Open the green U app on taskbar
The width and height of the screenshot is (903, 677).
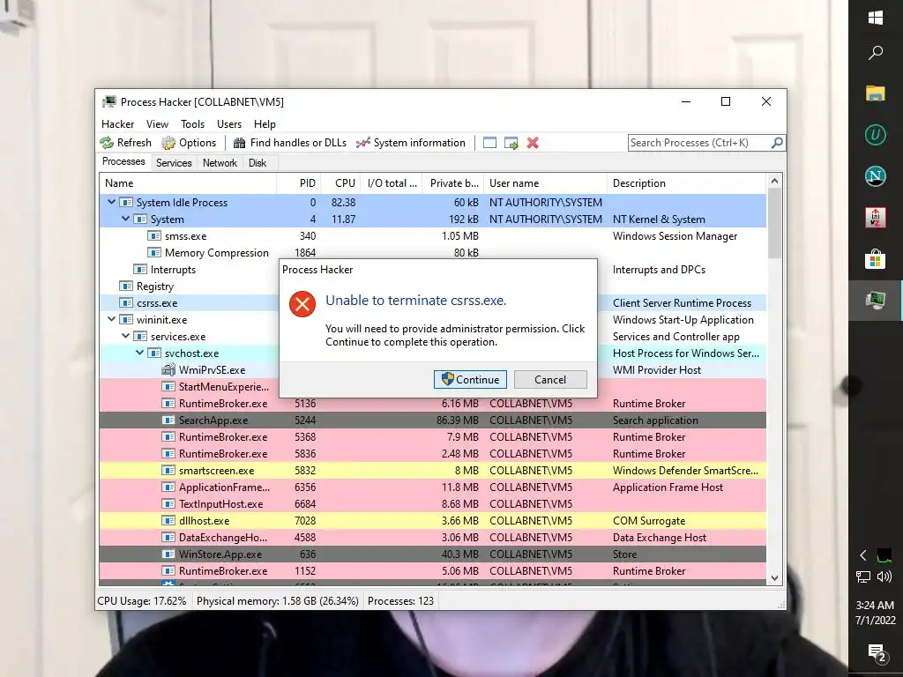coord(876,135)
